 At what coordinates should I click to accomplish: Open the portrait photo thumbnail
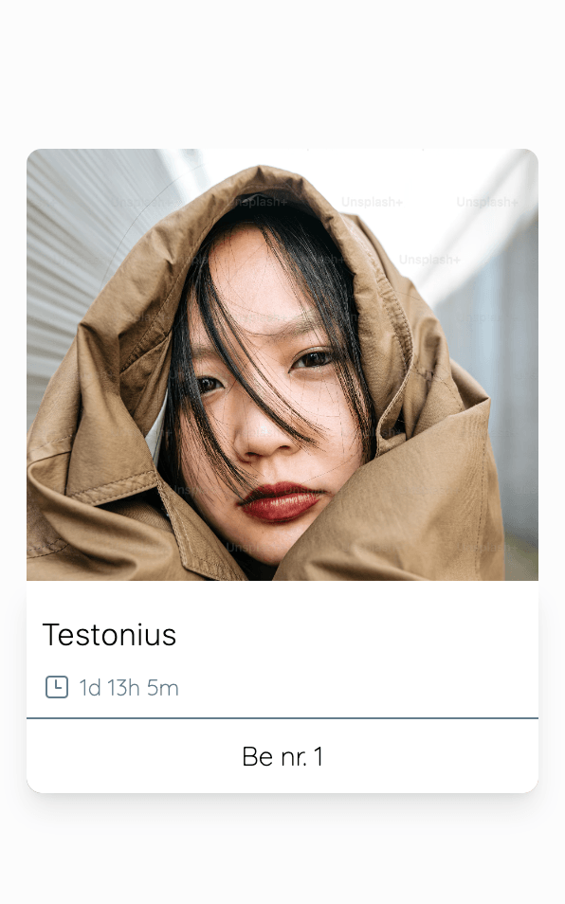[282, 365]
